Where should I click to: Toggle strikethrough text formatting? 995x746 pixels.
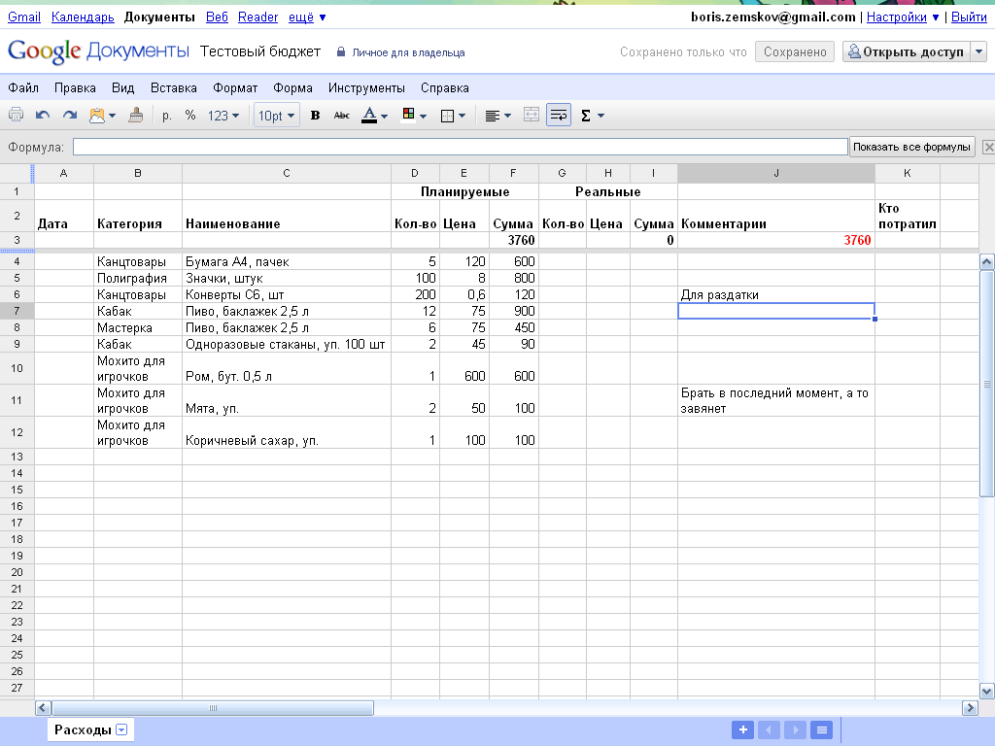click(341, 116)
